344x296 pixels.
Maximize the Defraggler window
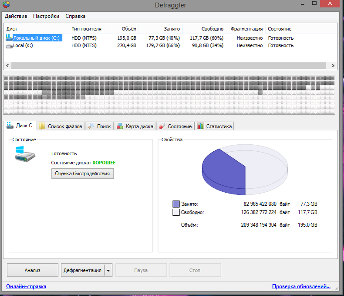314,3
